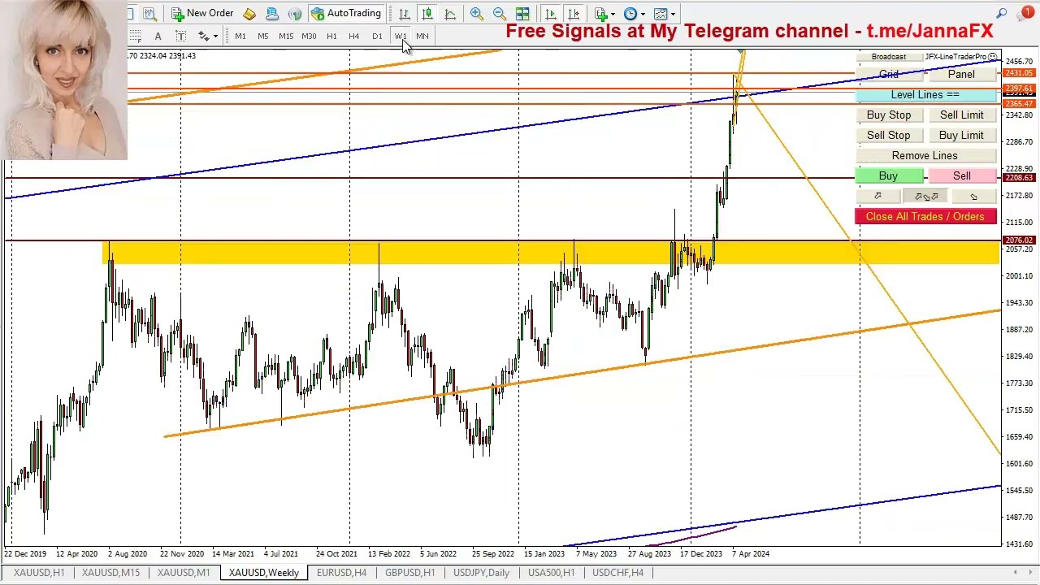Click the Broadcast button

pos(888,57)
